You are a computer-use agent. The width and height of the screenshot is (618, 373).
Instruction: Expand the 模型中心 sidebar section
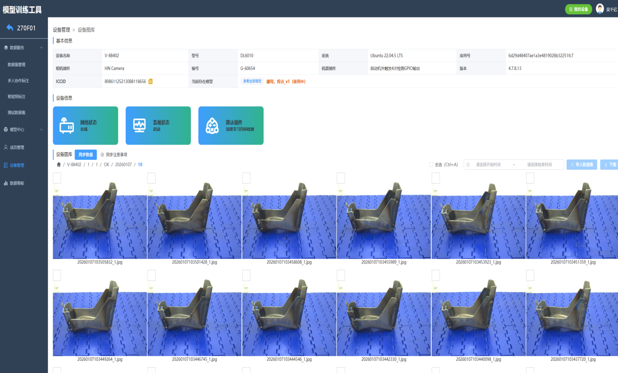click(41, 130)
